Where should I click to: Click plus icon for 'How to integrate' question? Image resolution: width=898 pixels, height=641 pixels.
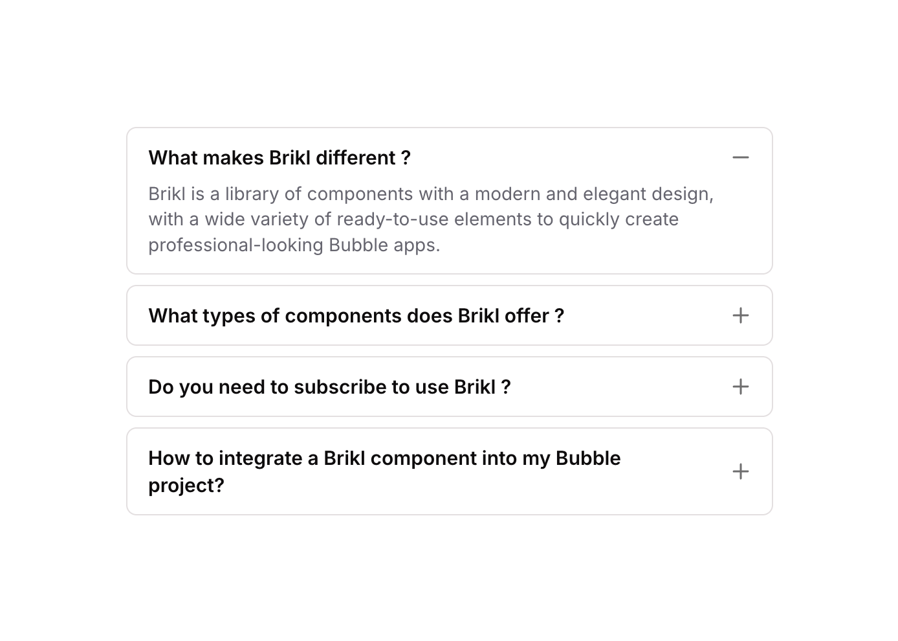click(x=740, y=471)
